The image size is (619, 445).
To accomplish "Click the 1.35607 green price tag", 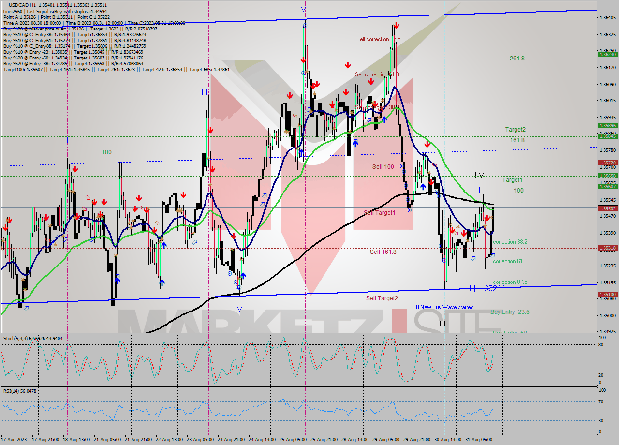I will 607,187.
